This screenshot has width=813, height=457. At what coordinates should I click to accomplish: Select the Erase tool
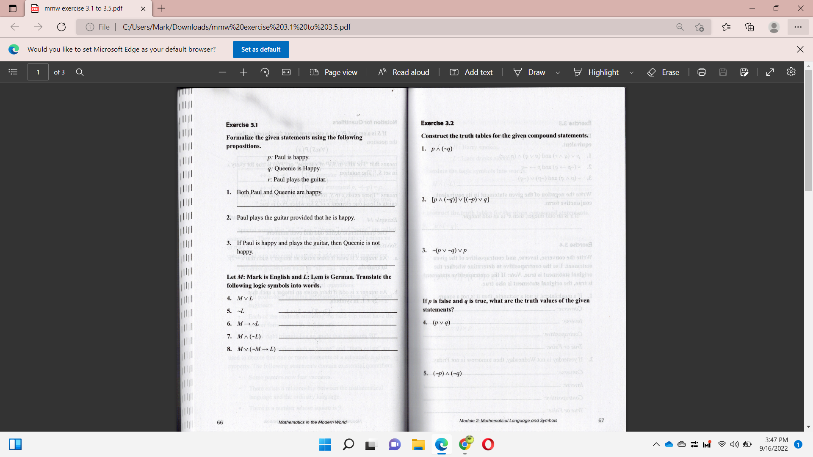(663, 72)
